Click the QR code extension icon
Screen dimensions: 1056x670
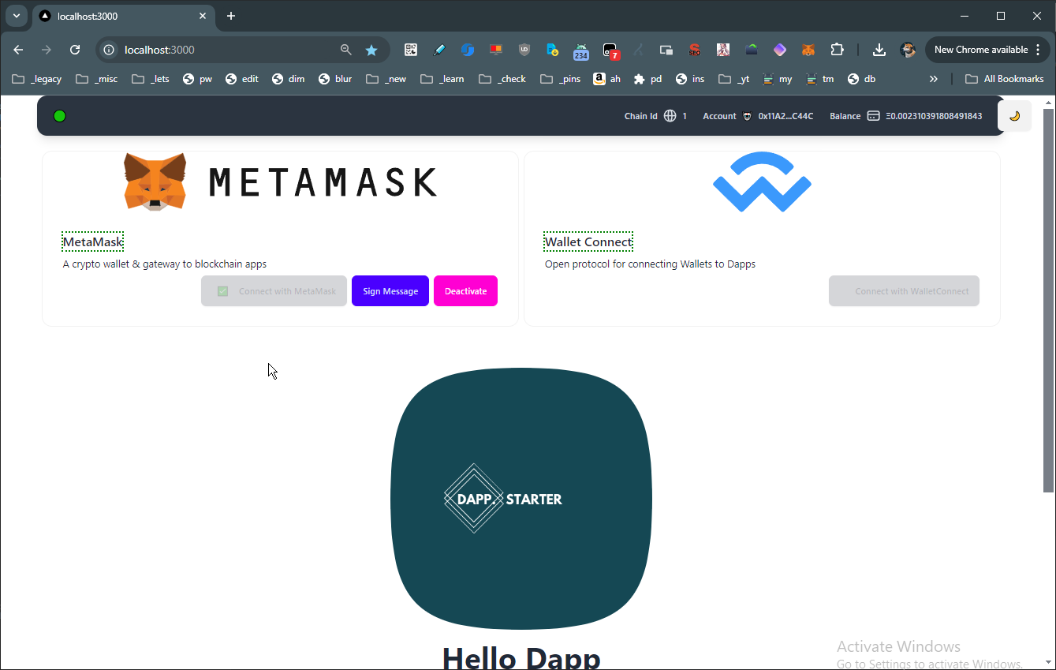[x=411, y=50]
